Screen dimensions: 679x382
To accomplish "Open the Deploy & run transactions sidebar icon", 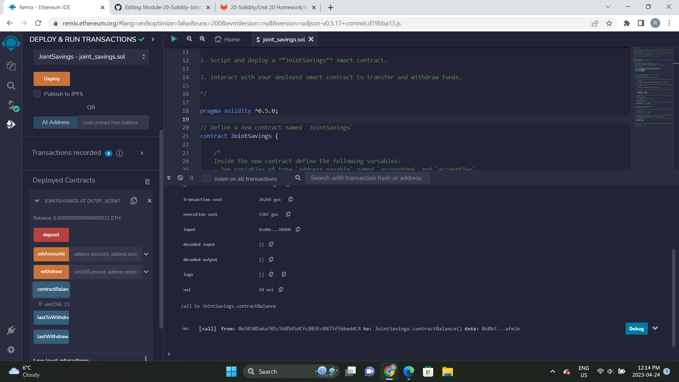I will [11, 125].
